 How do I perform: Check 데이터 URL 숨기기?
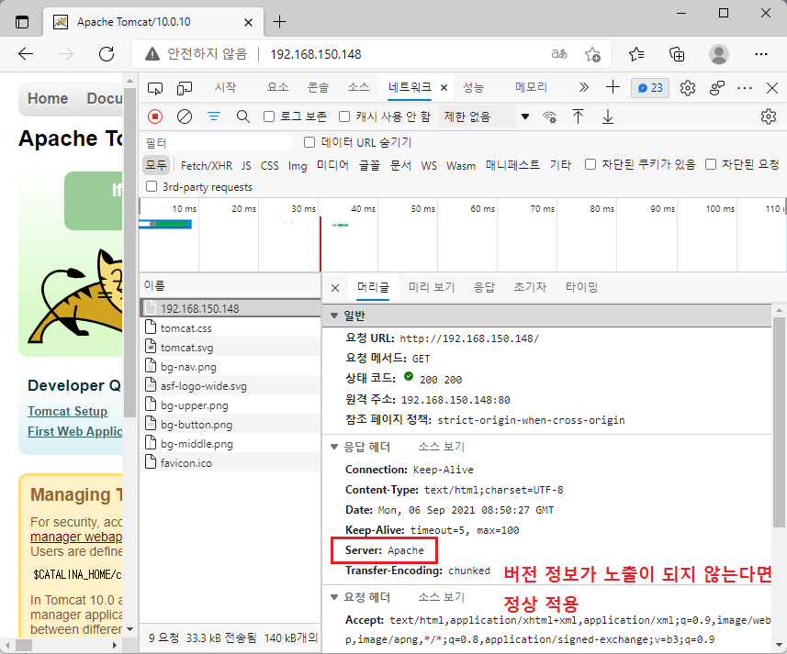[x=309, y=142]
